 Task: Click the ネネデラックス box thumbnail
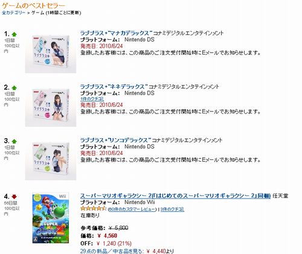pyautogui.click(x=51, y=108)
